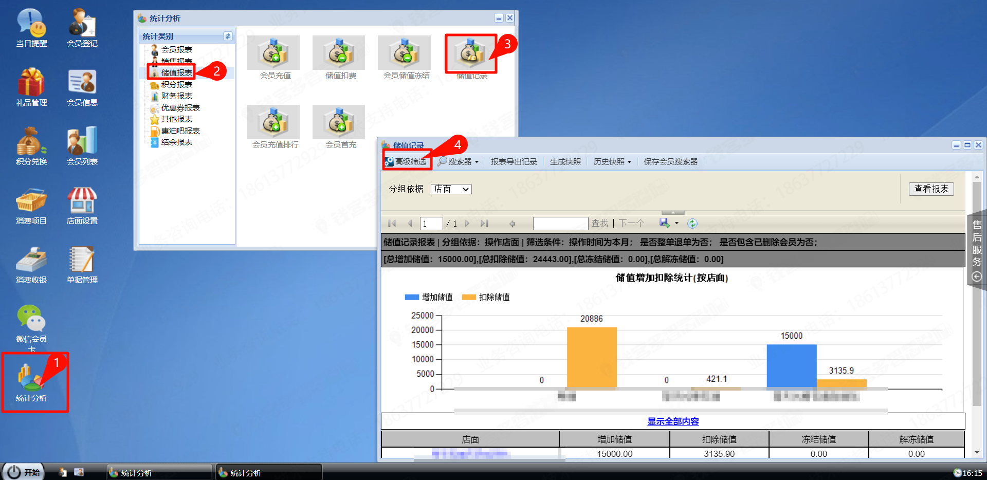The width and height of the screenshot is (987, 480).
Task: Select 储值报表 in the category tree
Action: point(176,73)
